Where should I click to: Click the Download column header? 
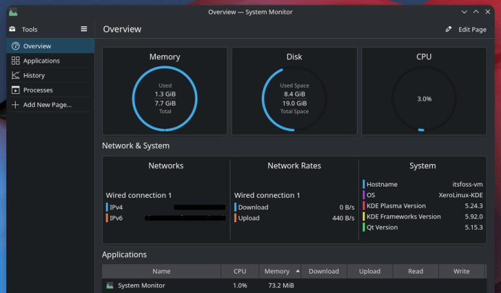(x=323, y=271)
